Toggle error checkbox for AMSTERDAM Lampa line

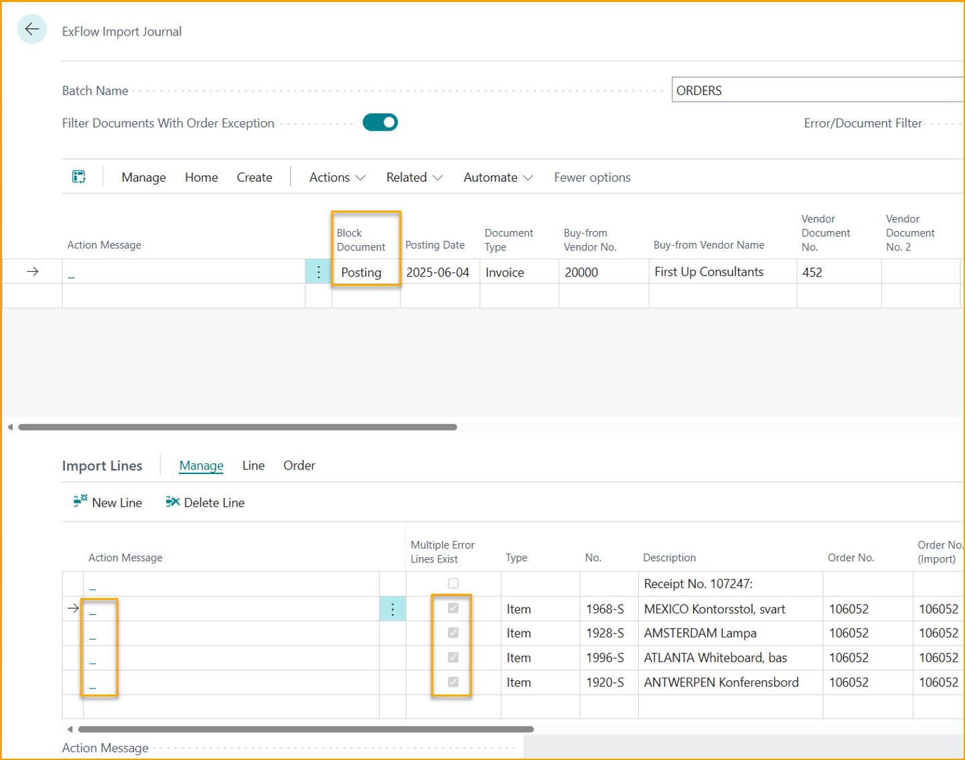coord(453,633)
